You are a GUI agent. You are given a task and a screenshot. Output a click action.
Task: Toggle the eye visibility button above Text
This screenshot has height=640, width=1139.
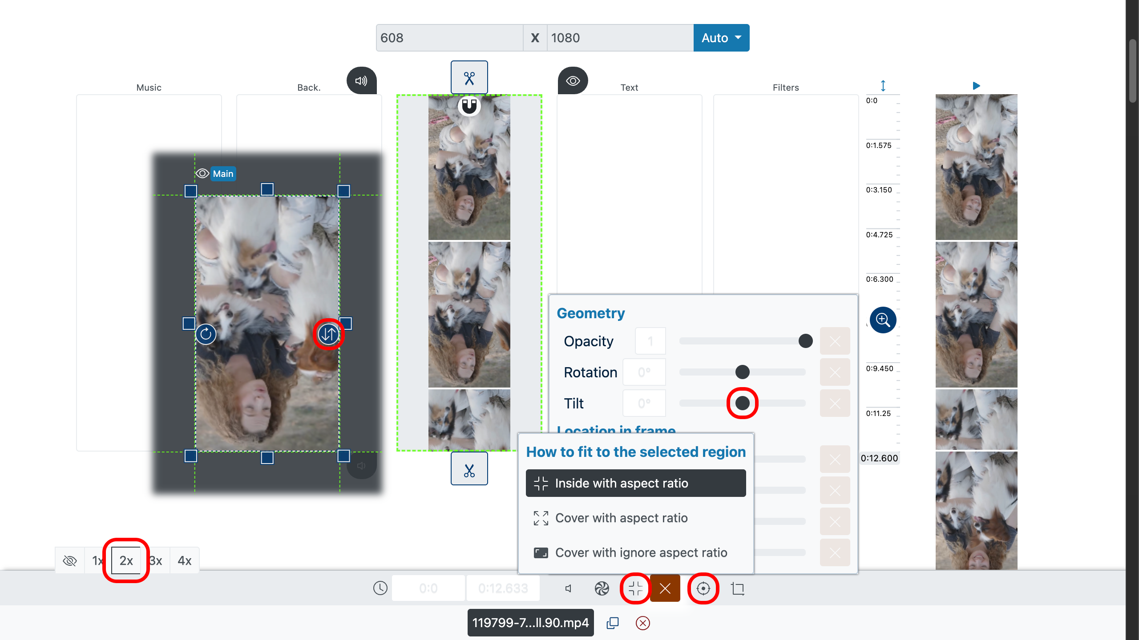[x=573, y=81]
